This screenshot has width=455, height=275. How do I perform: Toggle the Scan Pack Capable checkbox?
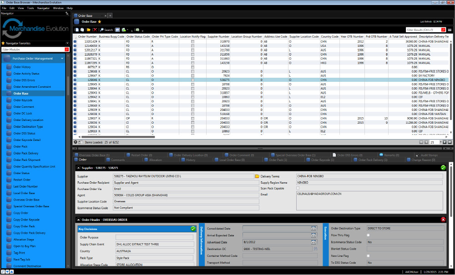[x=298, y=188]
